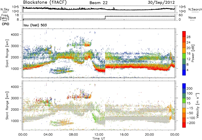Click the frequency step-up in Freq panel
This screenshot has width=202, height=140.
coord(105,18)
